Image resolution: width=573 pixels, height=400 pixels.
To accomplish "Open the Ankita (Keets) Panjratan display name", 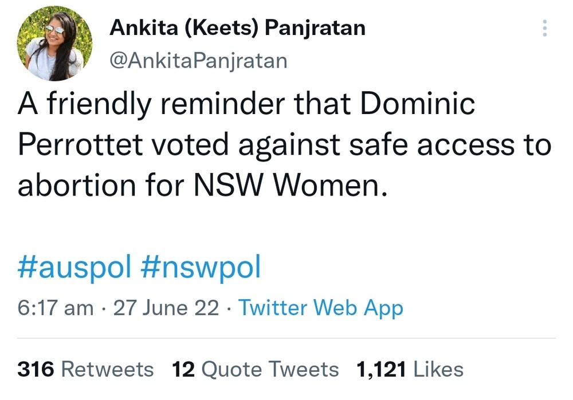I will (237, 28).
